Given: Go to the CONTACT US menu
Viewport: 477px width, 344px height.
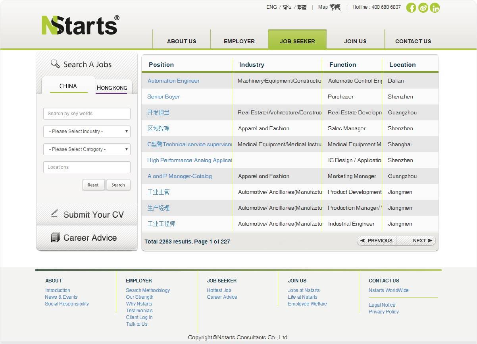Looking at the screenshot, I should (413, 41).
